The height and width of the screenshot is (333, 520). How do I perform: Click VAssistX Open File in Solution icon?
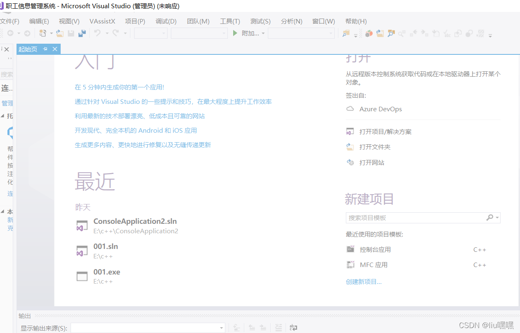tap(380, 33)
